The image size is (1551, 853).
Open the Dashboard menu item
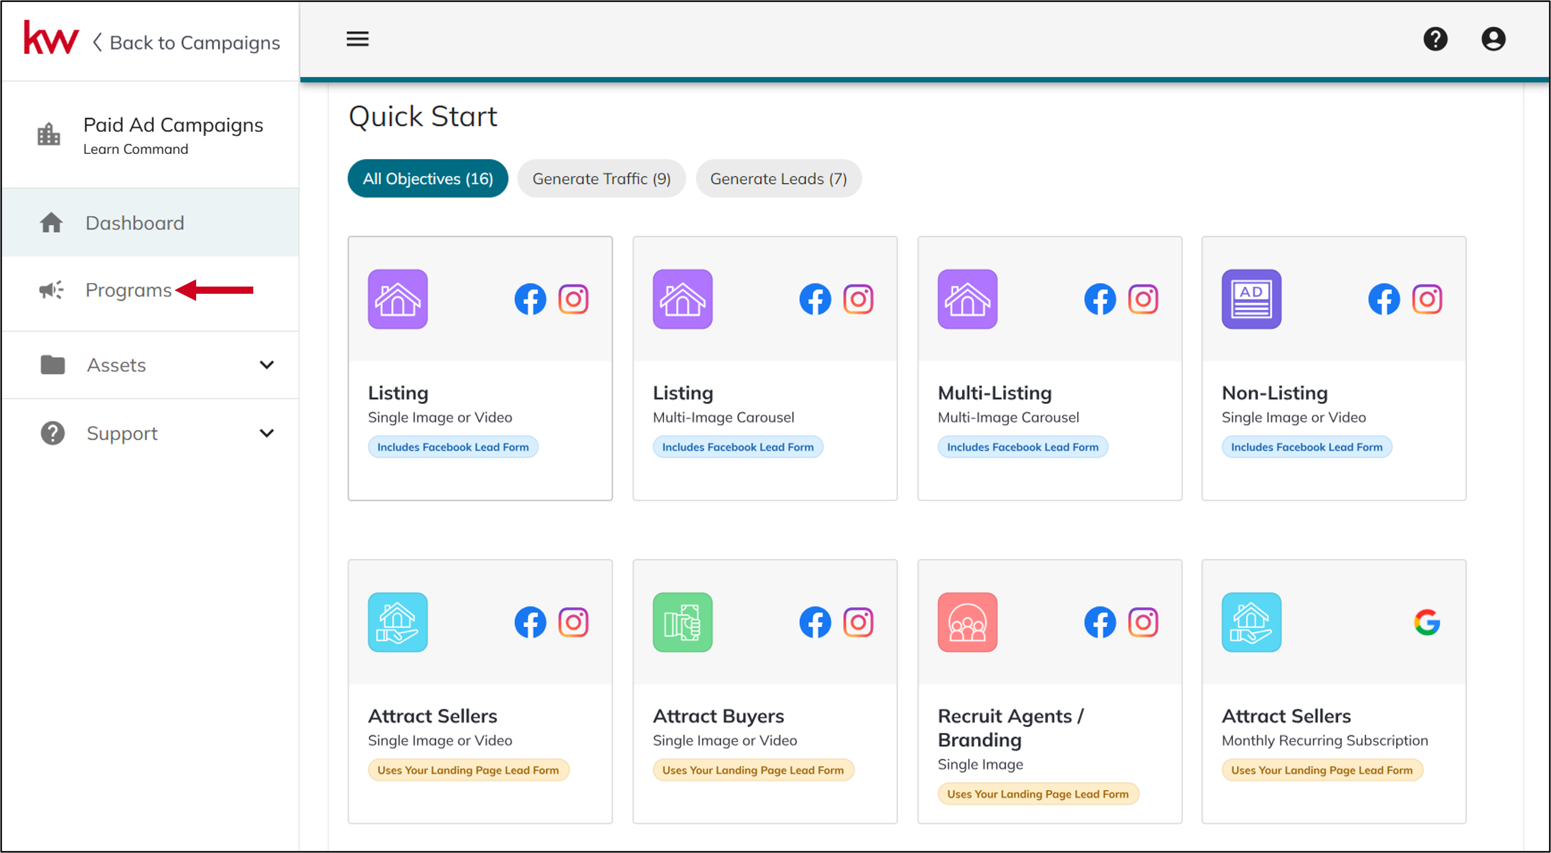150,223
